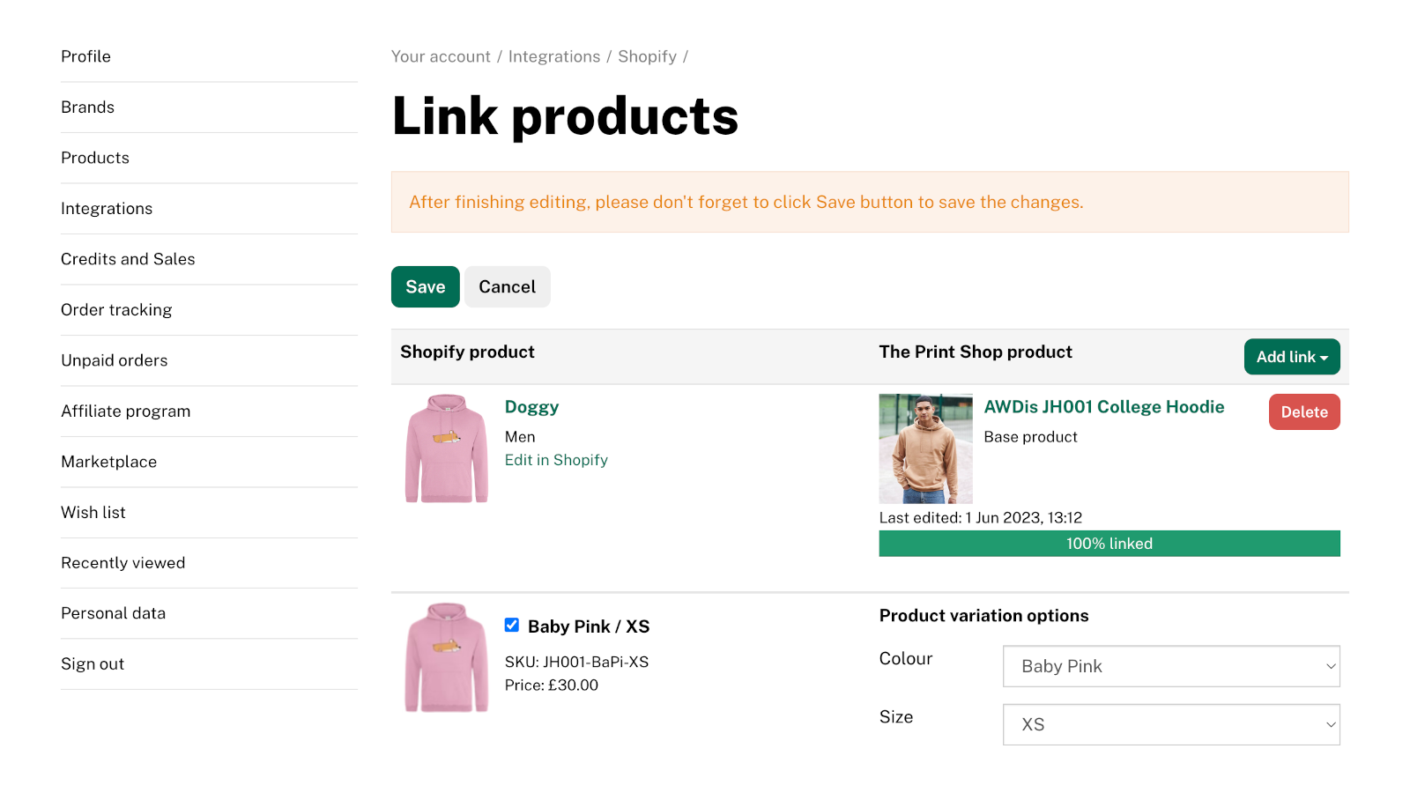Uncheck the Baby Pink / XS variant checkbox
The image size is (1410, 793).
pos(512,625)
